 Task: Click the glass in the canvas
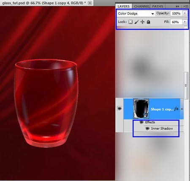click(x=46, y=103)
